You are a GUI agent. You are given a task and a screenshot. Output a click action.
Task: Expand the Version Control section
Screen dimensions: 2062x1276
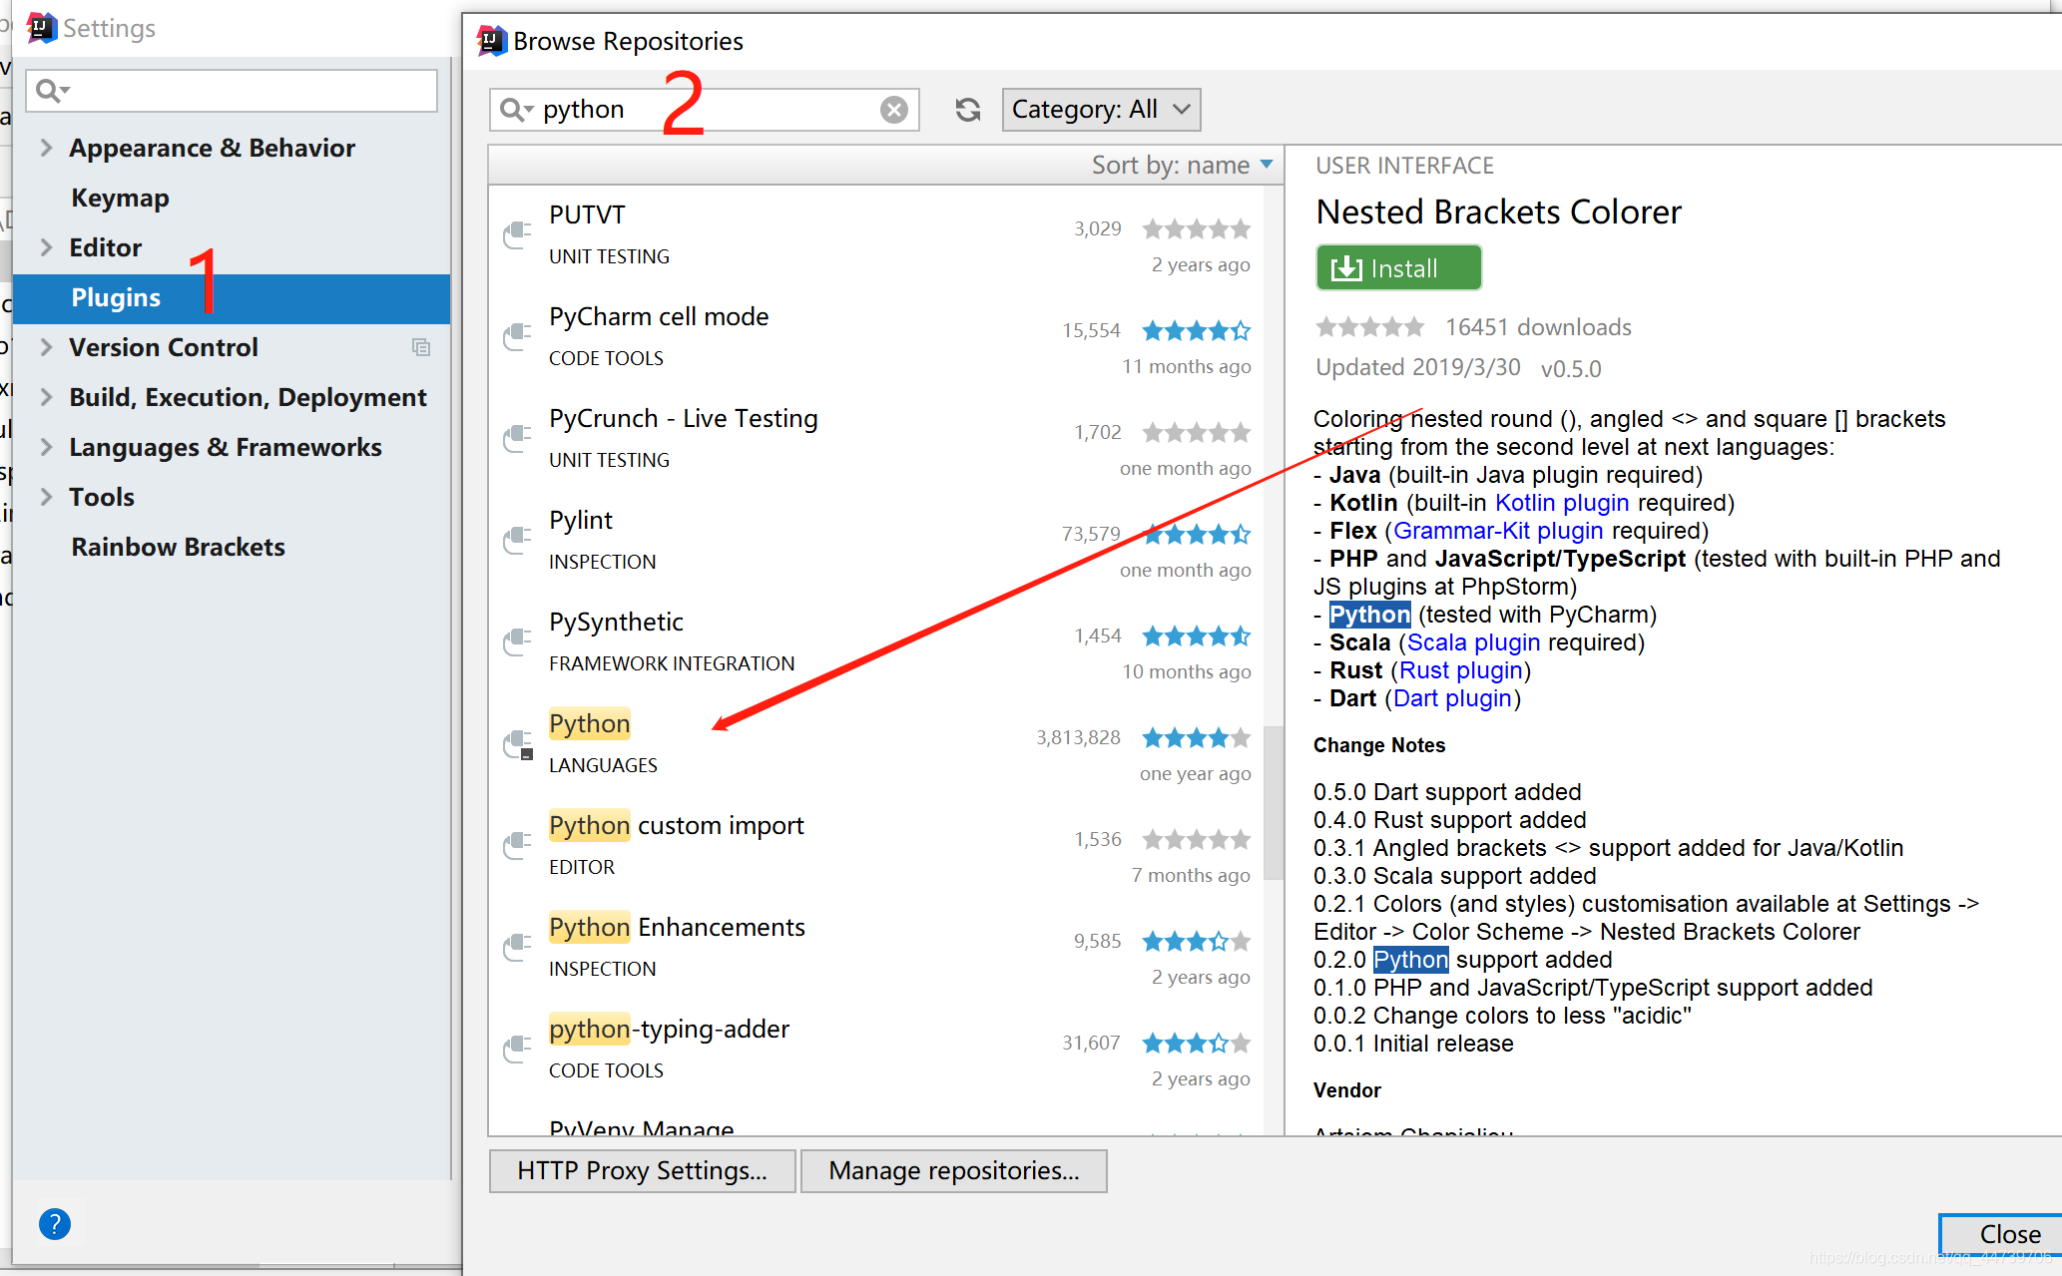[x=46, y=347]
